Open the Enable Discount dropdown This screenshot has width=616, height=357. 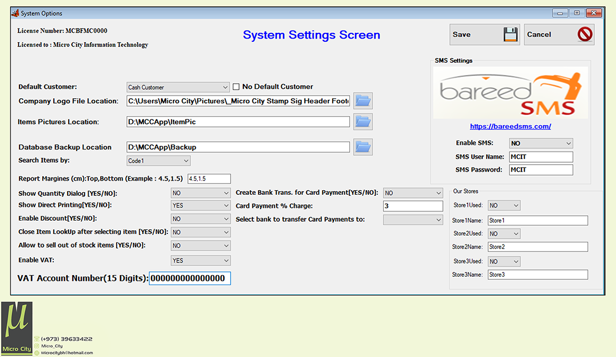[201, 219]
